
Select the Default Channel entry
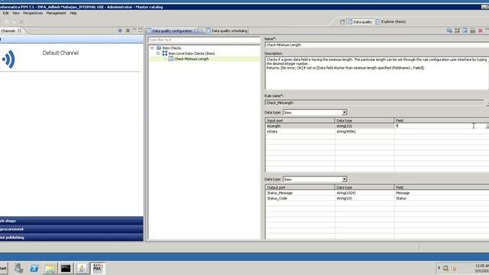60,53
